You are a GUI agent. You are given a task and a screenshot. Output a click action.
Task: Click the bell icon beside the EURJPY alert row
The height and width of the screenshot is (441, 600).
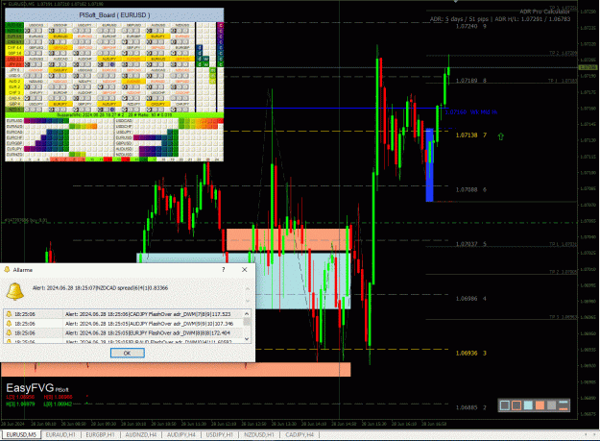(10, 333)
